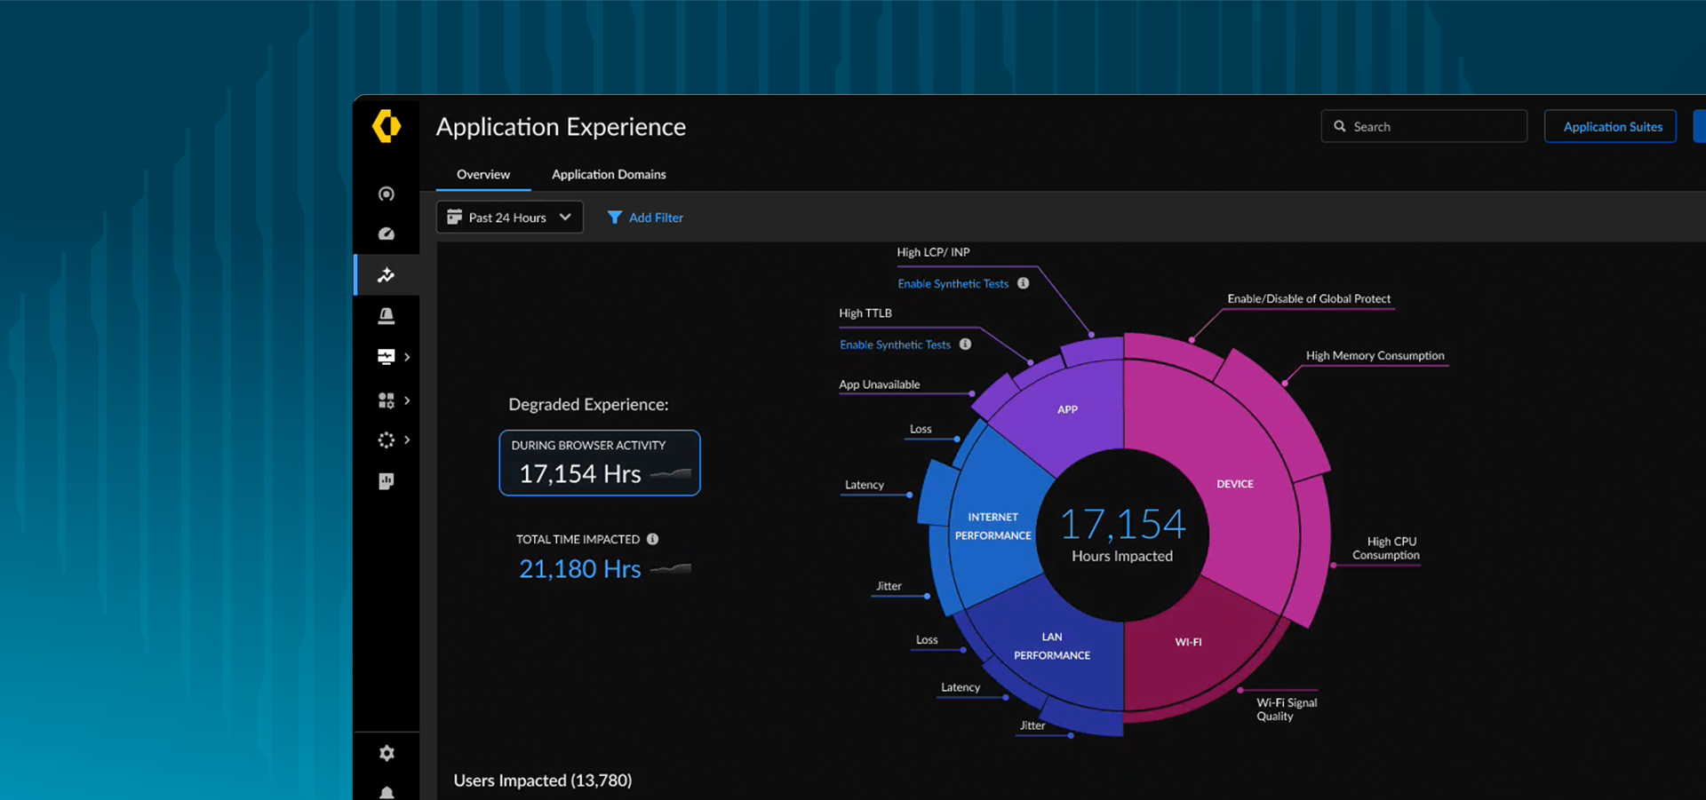This screenshot has height=800, width=1706.
Task: Select the highlighted Application Experience trend icon
Action: 387,274
